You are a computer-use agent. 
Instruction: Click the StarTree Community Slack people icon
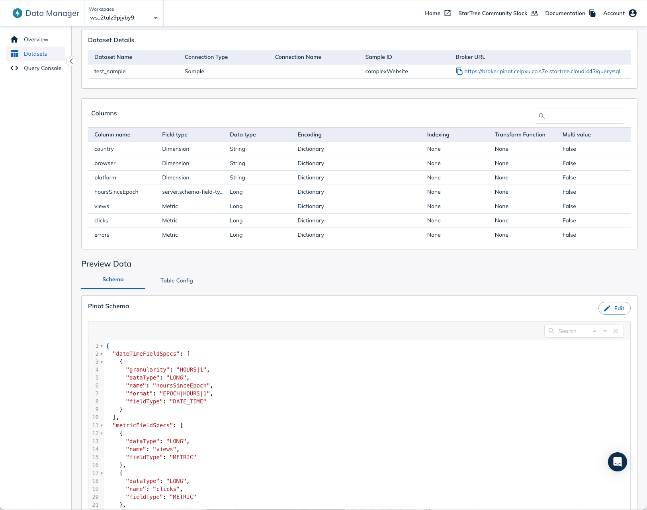[x=534, y=13]
